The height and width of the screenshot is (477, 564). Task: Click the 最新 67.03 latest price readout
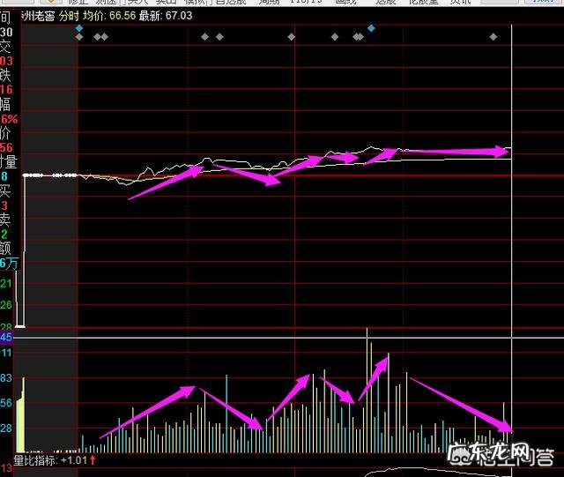click(169, 15)
